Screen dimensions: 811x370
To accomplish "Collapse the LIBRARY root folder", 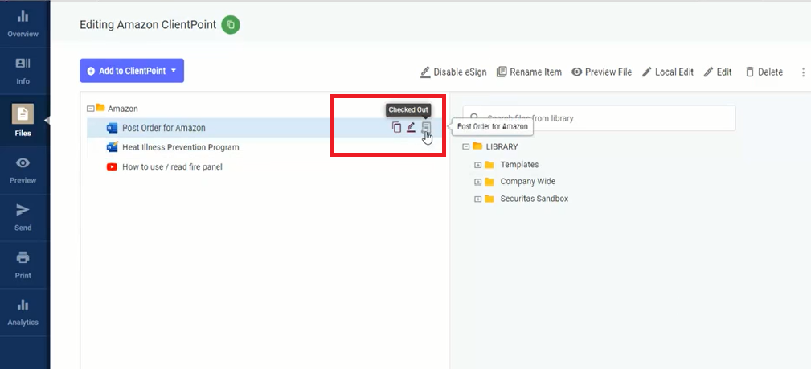I will [465, 146].
